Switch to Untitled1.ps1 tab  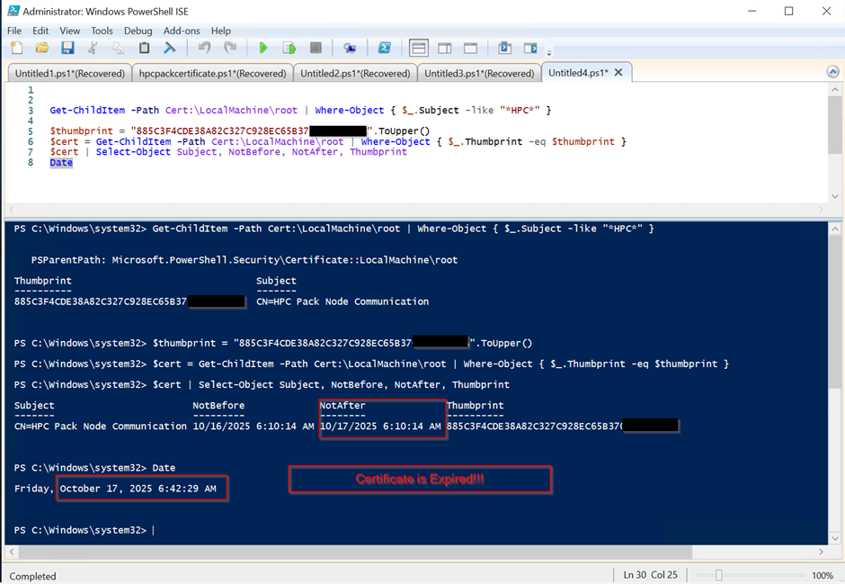[x=70, y=73]
